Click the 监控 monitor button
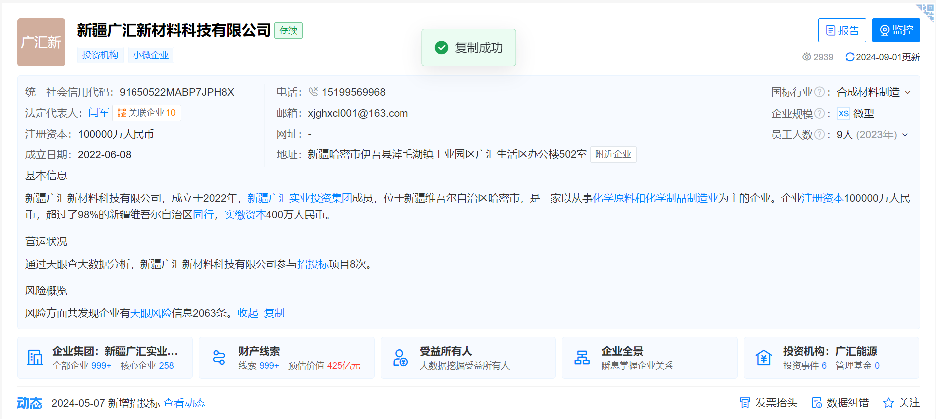The height and width of the screenshot is (419, 936). 896,30
